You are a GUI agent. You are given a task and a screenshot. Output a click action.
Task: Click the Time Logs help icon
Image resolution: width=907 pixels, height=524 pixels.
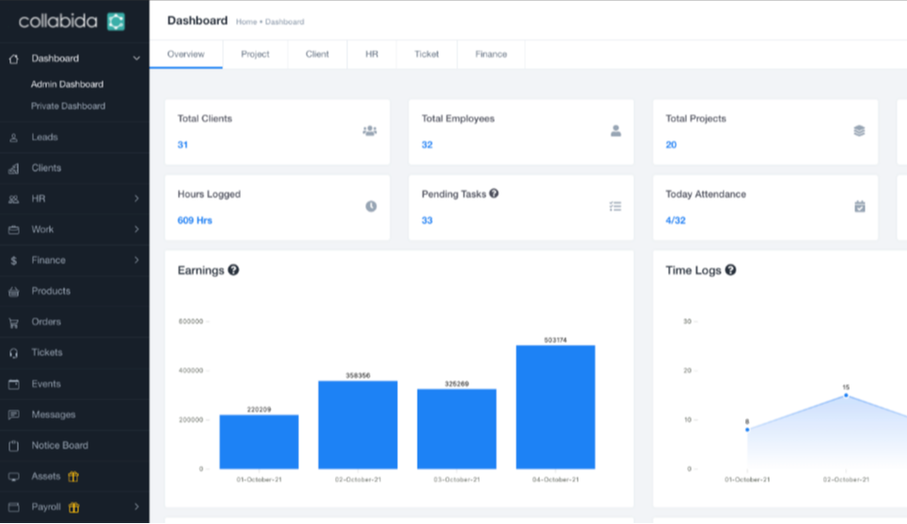coord(730,270)
